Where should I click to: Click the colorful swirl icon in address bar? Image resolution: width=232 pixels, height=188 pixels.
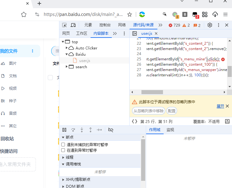point(142,14)
